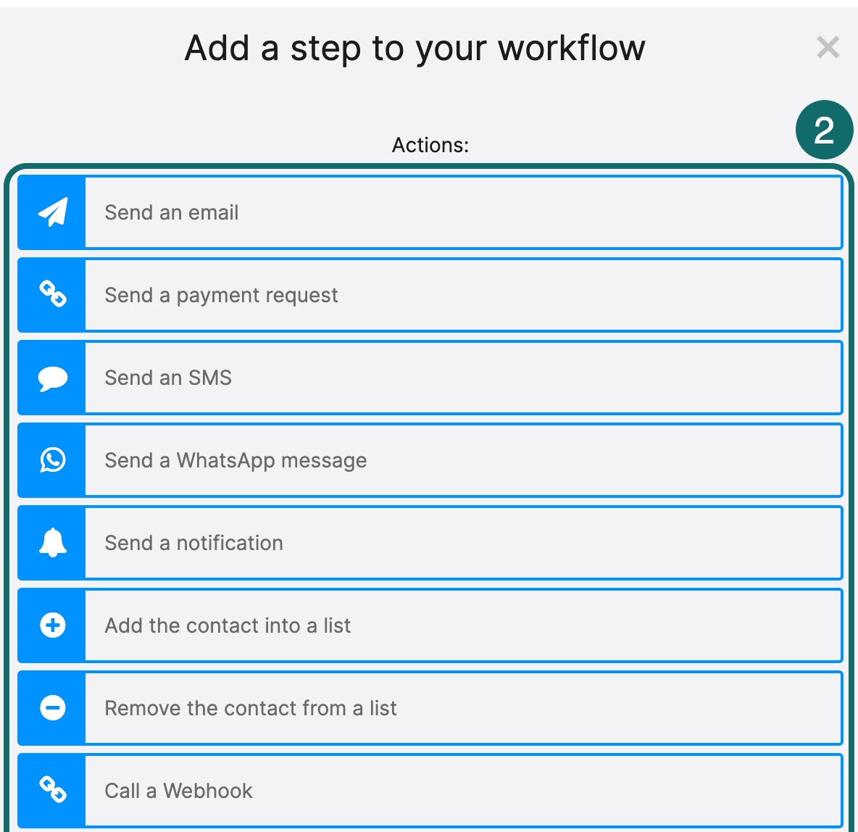Select "Send a WhatsApp message" option
This screenshot has width=858, height=832.
[x=236, y=460]
